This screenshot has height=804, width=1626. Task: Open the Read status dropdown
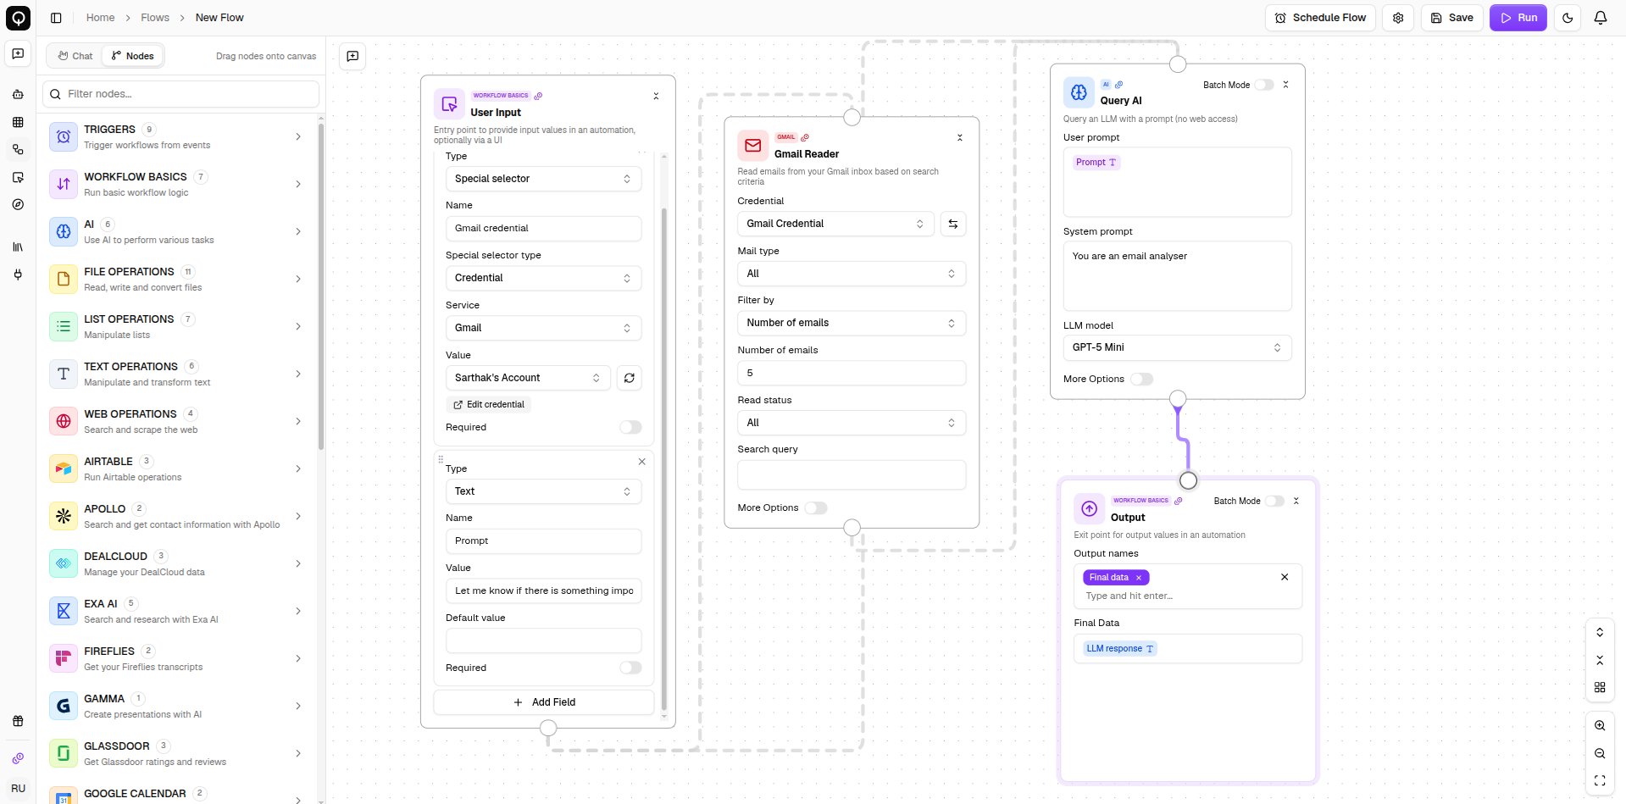[x=852, y=423]
